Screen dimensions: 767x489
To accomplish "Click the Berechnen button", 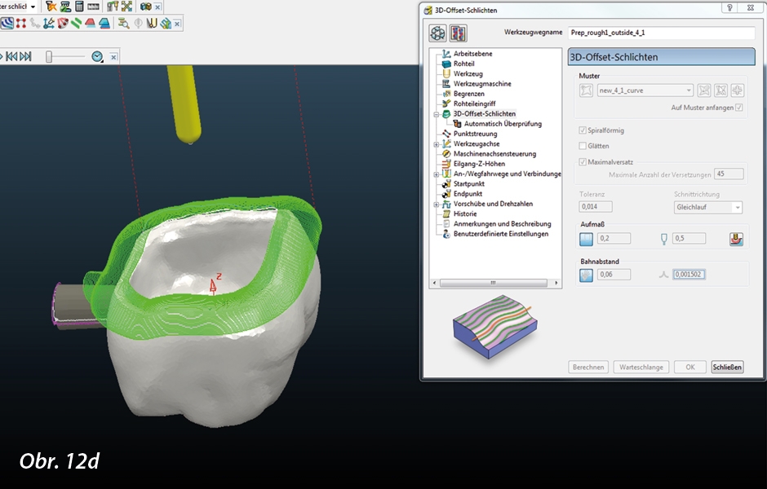I will click(x=588, y=368).
